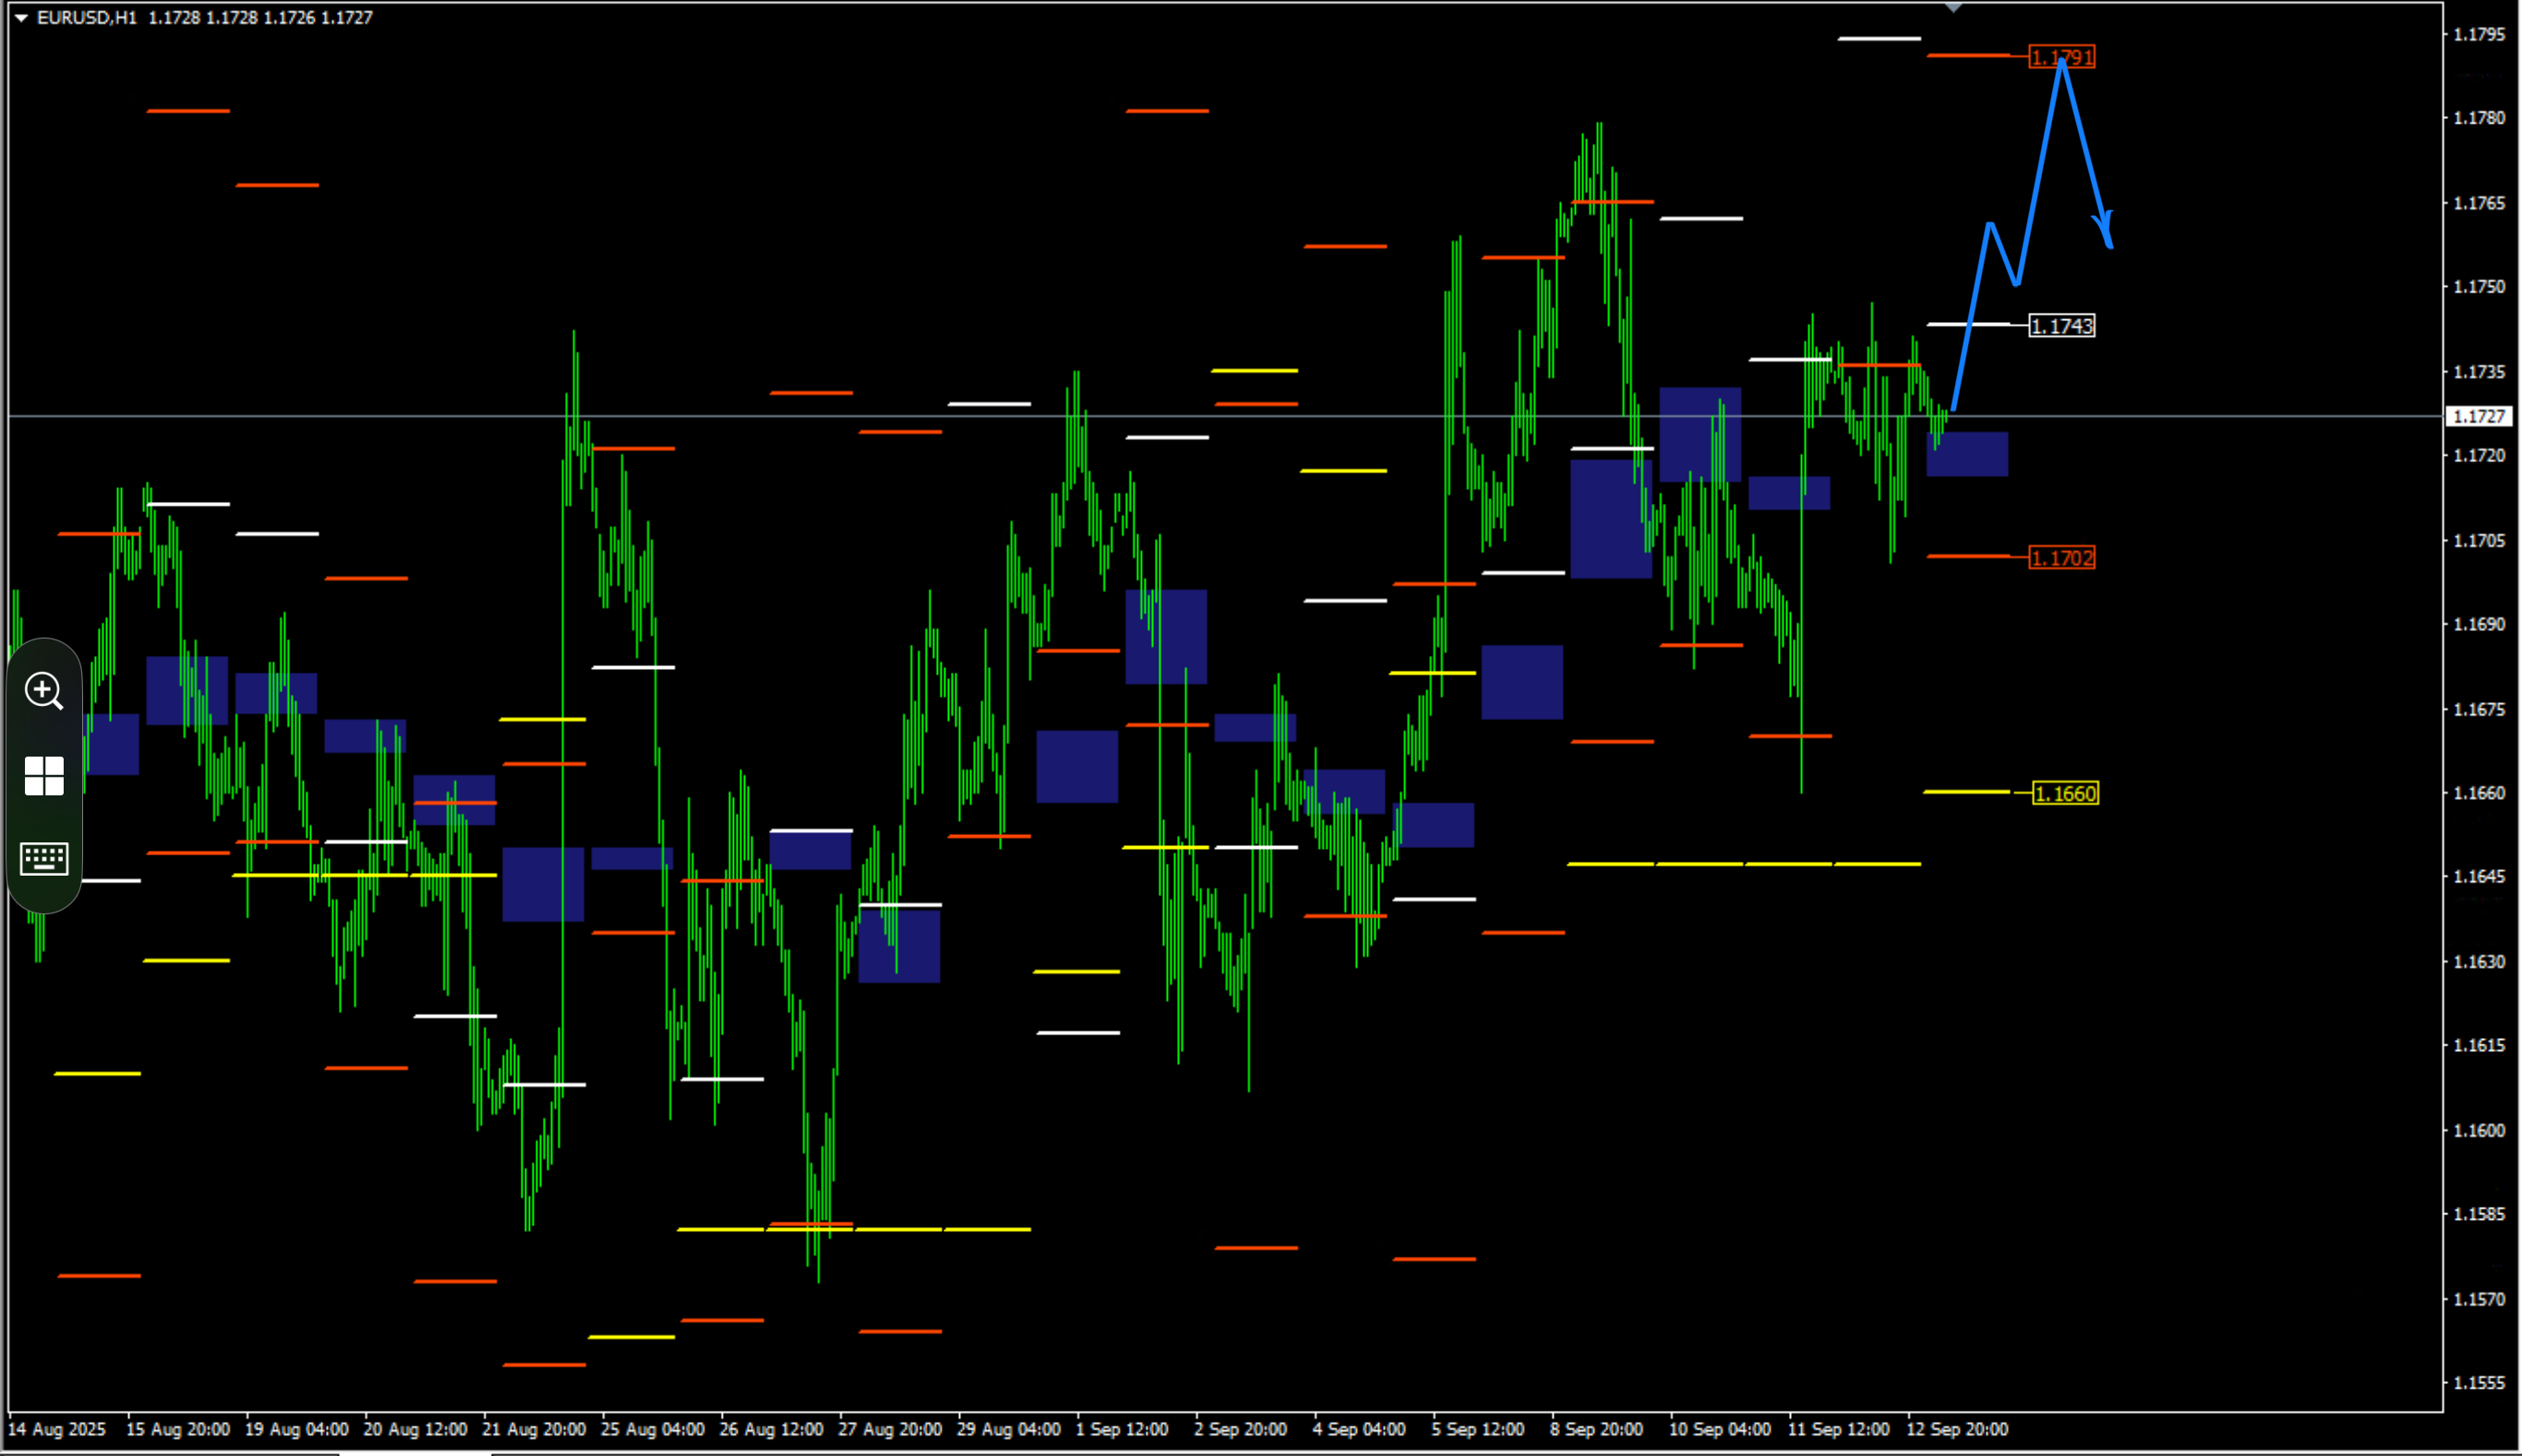Viewport: 2522px width, 1456px height.
Task: Click the 8 Sep 20:00 time label
Action: point(1597,1429)
